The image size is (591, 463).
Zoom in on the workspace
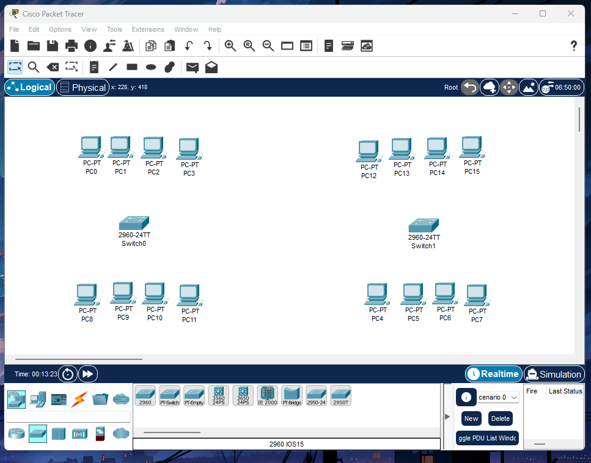(x=230, y=46)
